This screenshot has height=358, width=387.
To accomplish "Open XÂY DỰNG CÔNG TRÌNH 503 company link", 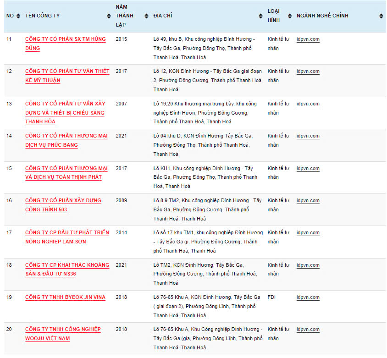I will [63, 205].
